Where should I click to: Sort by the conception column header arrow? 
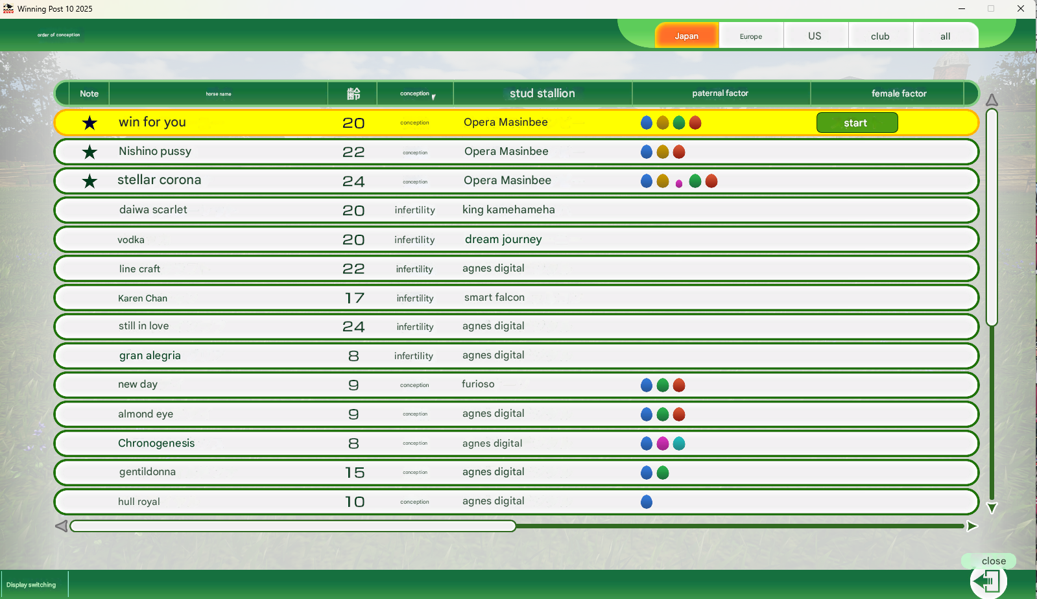click(x=434, y=97)
